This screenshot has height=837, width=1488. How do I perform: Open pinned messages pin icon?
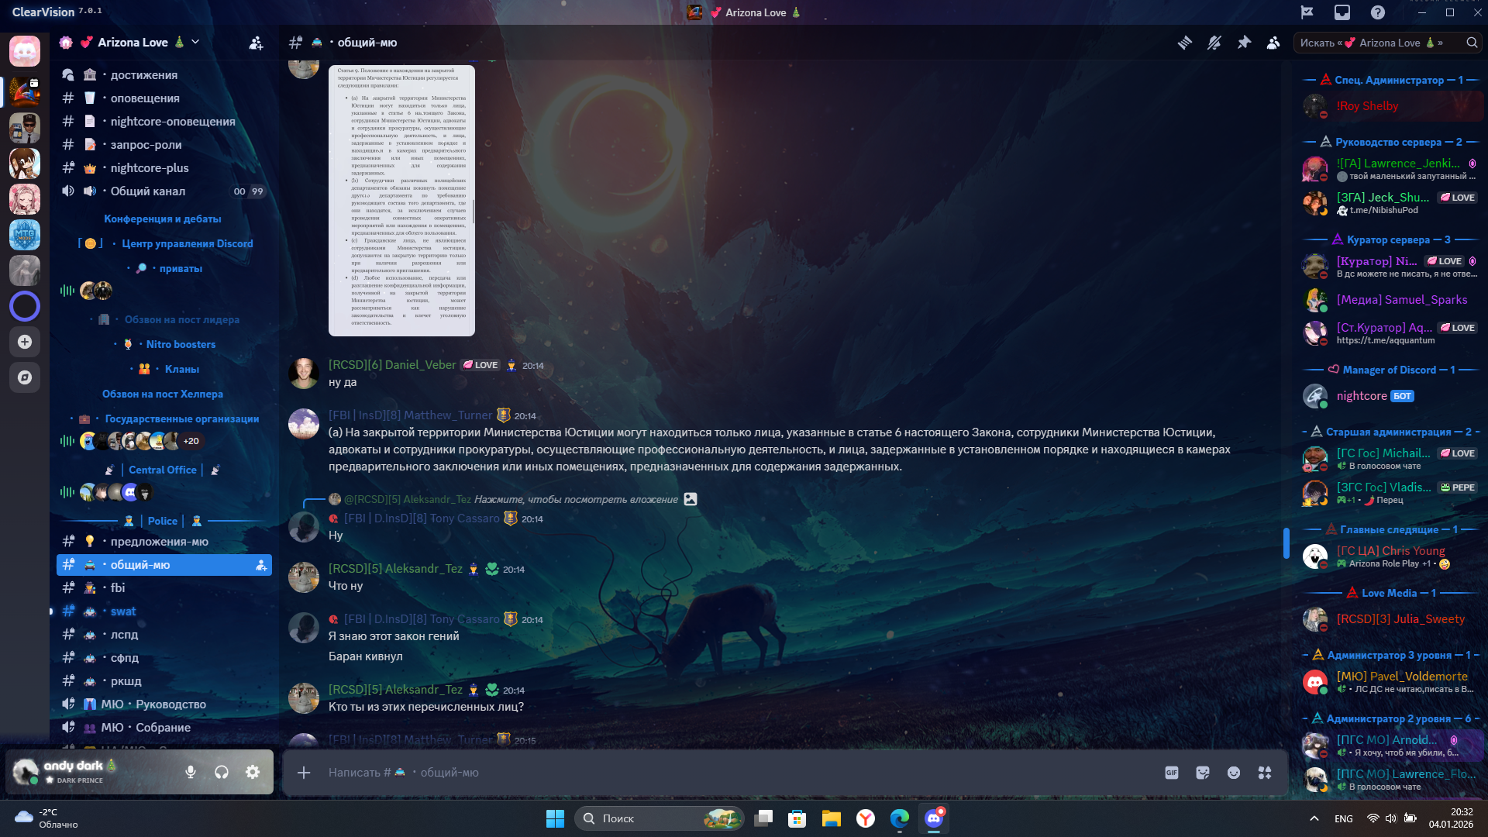tap(1244, 43)
